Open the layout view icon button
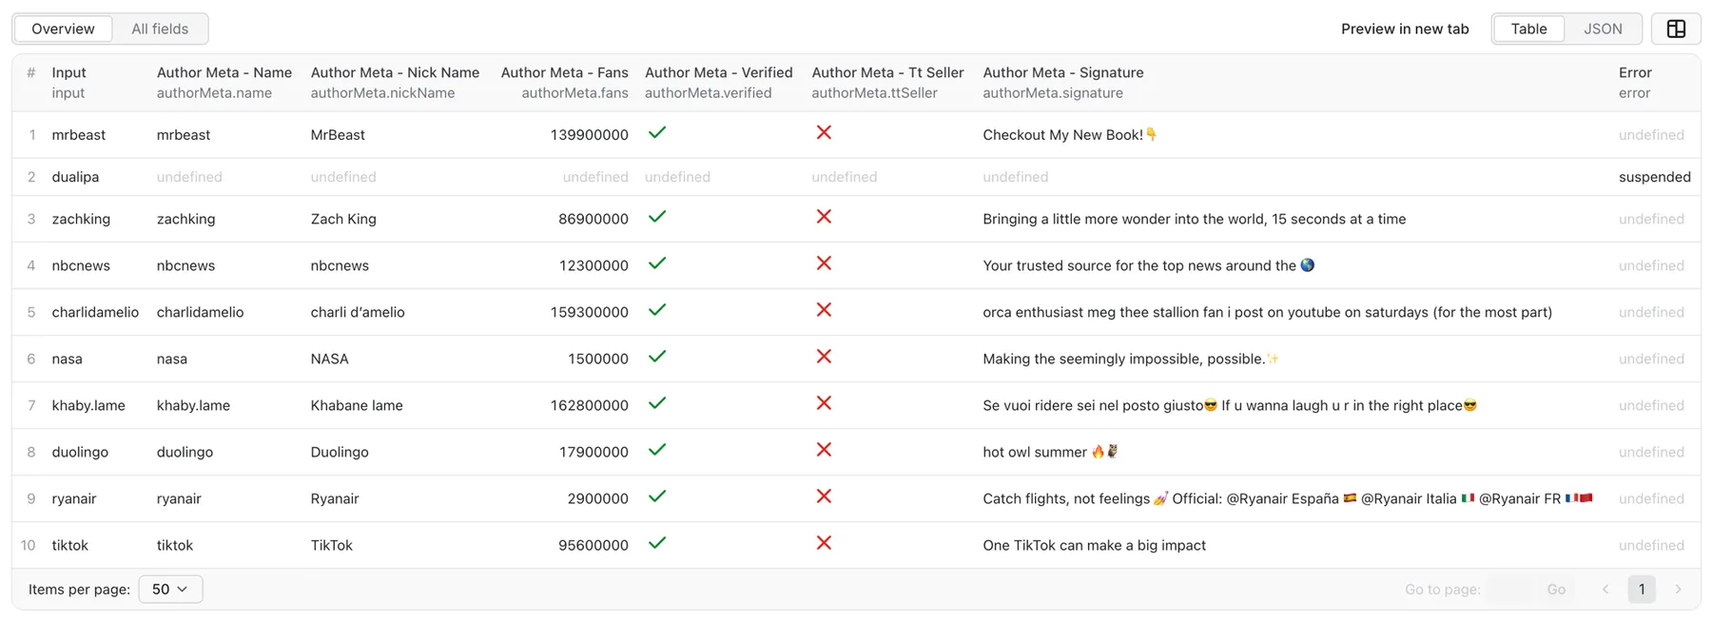This screenshot has width=1712, height=621. point(1676,29)
